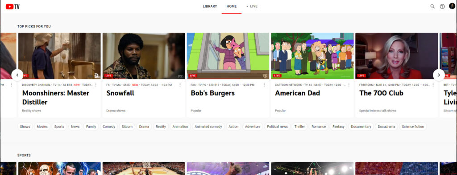Screen dimensions: 457x175
Task: Filter by Political news chip
Action: (x=277, y=127)
